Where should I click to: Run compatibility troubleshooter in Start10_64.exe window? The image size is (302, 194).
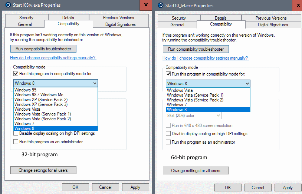click(x=196, y=49)
